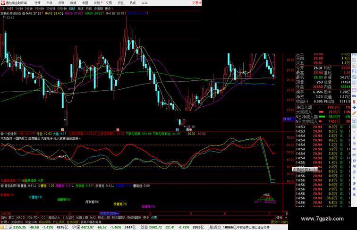Open the 关联报价 tab
Image resolution: width=357 pixels, height=230 pixels.
pyautogui.click(x=17, y=222)
